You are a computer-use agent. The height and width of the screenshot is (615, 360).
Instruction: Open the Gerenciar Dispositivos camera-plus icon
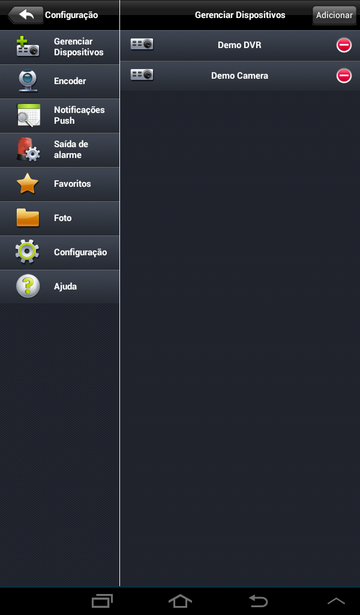click(x=28, y=46)
